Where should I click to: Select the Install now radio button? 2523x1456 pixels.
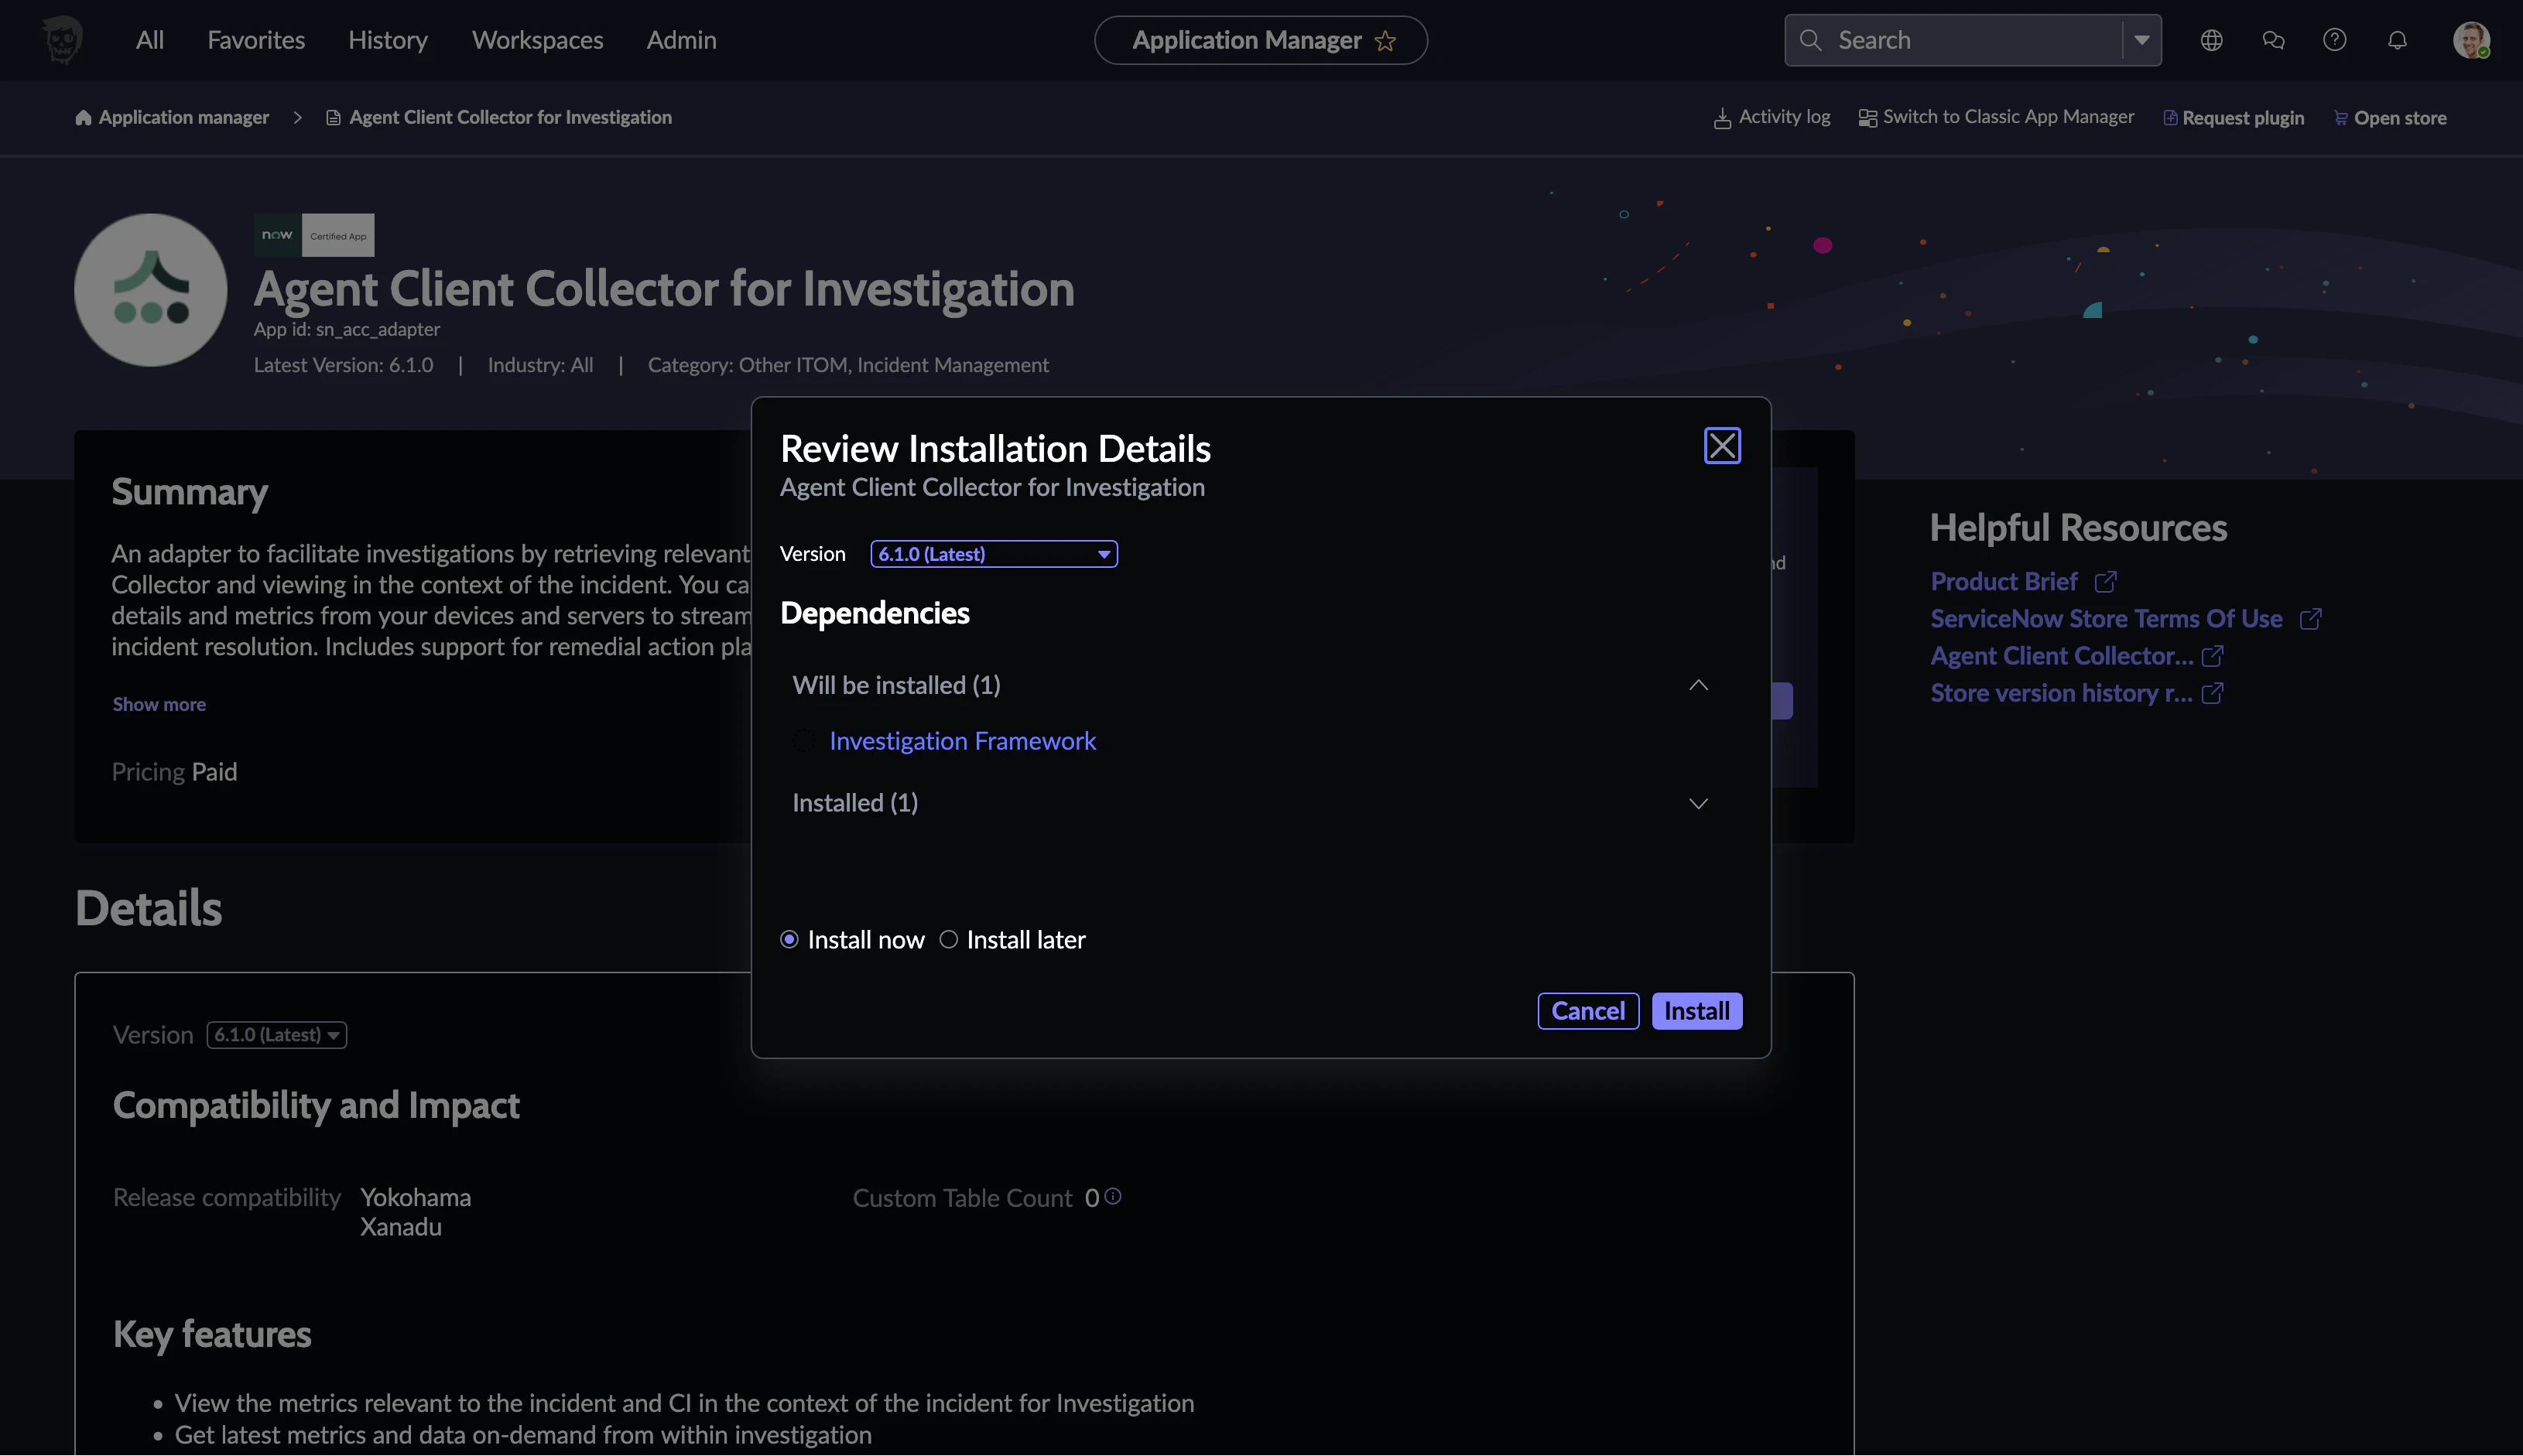click(x=789, y=939)
